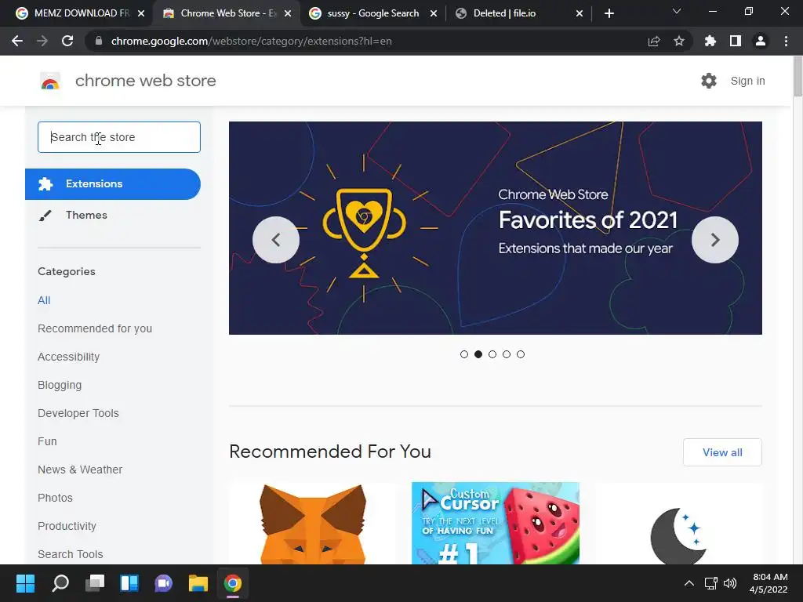
Task: Open the Custom Cursor extension card
Action: (x=496, y=523)
